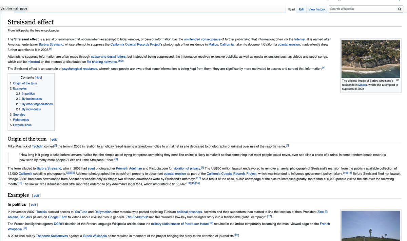Edit the In politics section
This screenshot has height=241, width=407.
33,205
